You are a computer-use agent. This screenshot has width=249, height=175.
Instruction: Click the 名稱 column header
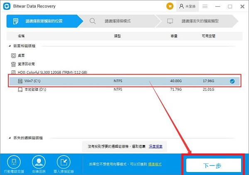click(21, 36)
